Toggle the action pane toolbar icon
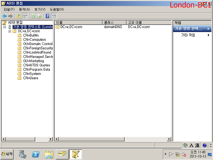Image resolution: width=213 pixels, height=160 pixels. 54,16
